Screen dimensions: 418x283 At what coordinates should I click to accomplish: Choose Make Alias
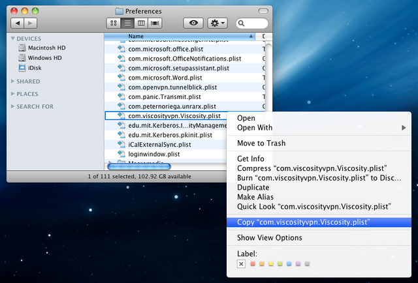pyautogui.click(x=319, y=197)
